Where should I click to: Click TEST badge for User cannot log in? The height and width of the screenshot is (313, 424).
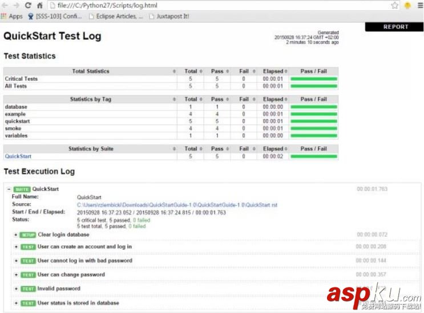28,261
